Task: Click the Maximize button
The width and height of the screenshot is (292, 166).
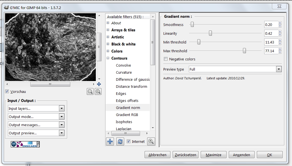Action: [x=213, y=155]
